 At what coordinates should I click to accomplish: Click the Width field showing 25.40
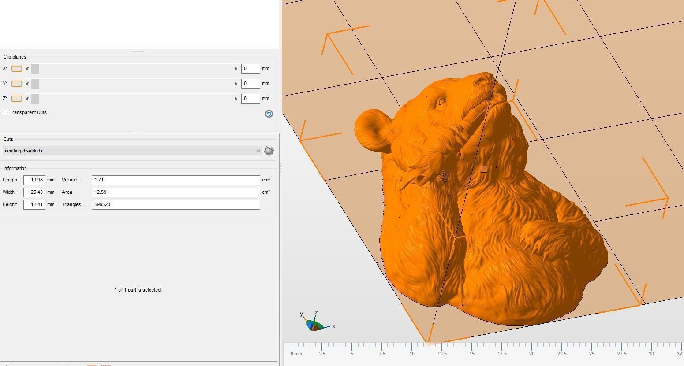click(x=34, y=192)
